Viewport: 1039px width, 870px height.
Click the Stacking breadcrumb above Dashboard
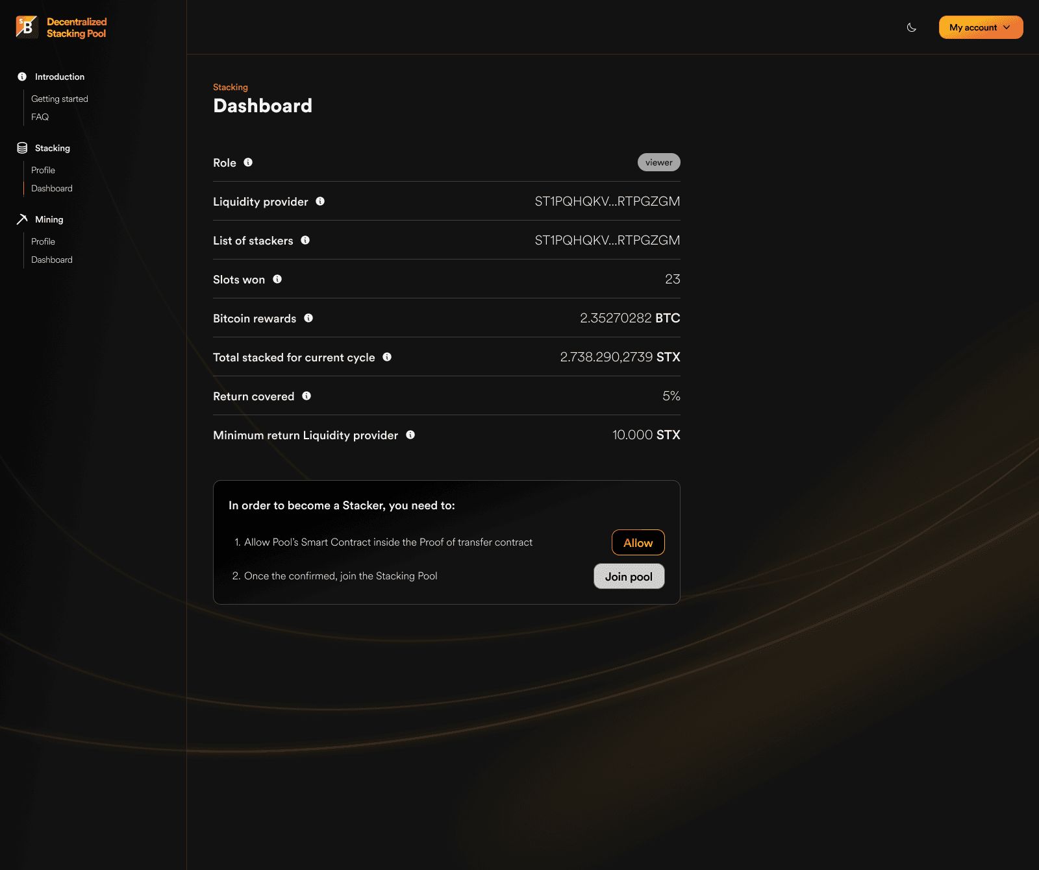tap(231, 86)
